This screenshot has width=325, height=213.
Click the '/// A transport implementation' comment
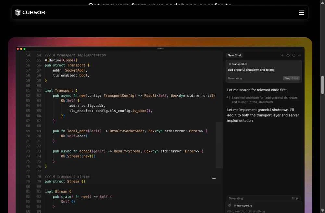click(75, 55)
